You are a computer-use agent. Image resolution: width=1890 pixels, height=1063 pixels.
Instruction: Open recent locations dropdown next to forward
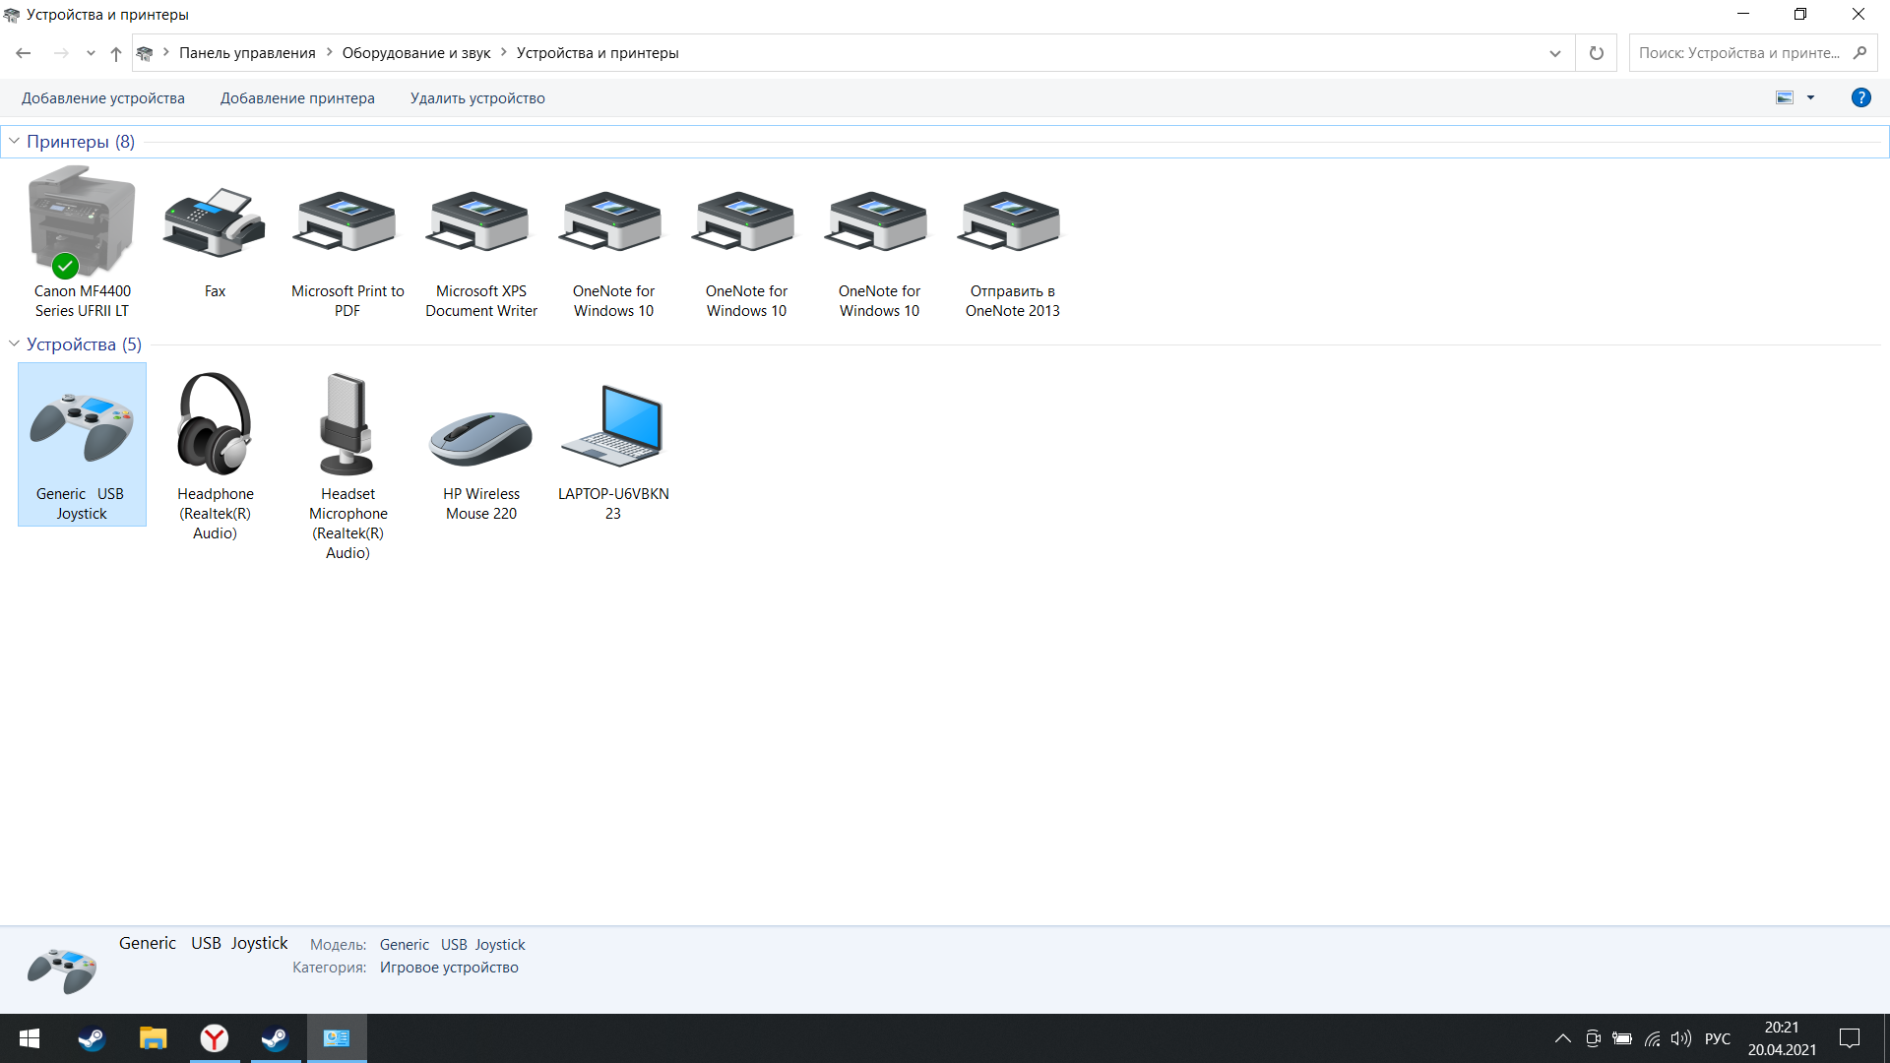pyautogui.click(x=91, y=53)
